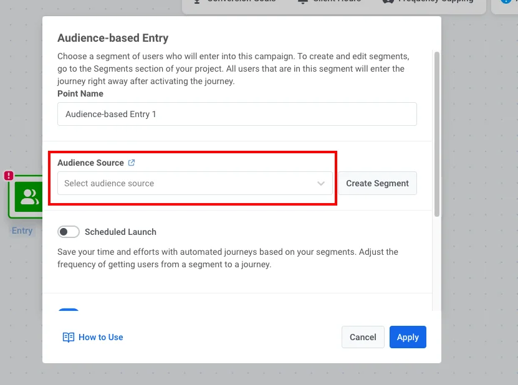
Task: Click the Point Name input field
Action: [237, 114]
